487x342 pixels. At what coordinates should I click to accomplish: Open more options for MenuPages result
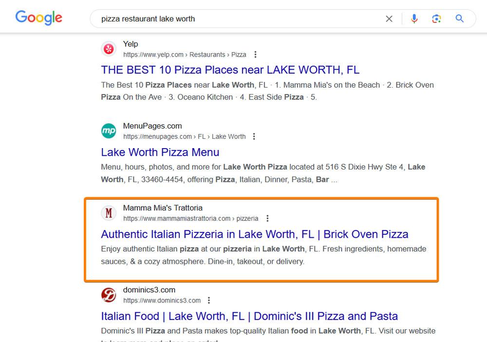(254, 137)
